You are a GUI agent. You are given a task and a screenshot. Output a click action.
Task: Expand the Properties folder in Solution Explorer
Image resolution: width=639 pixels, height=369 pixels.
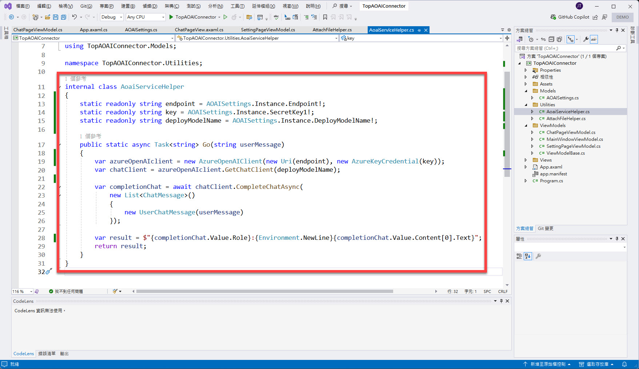[526, 70]
